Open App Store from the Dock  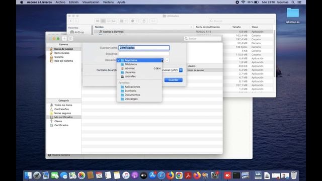click(152, 175)
